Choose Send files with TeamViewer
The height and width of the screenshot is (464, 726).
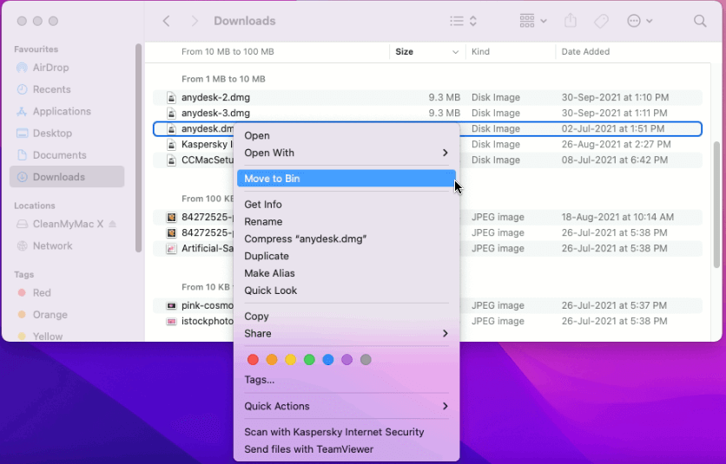click(346, 449)
